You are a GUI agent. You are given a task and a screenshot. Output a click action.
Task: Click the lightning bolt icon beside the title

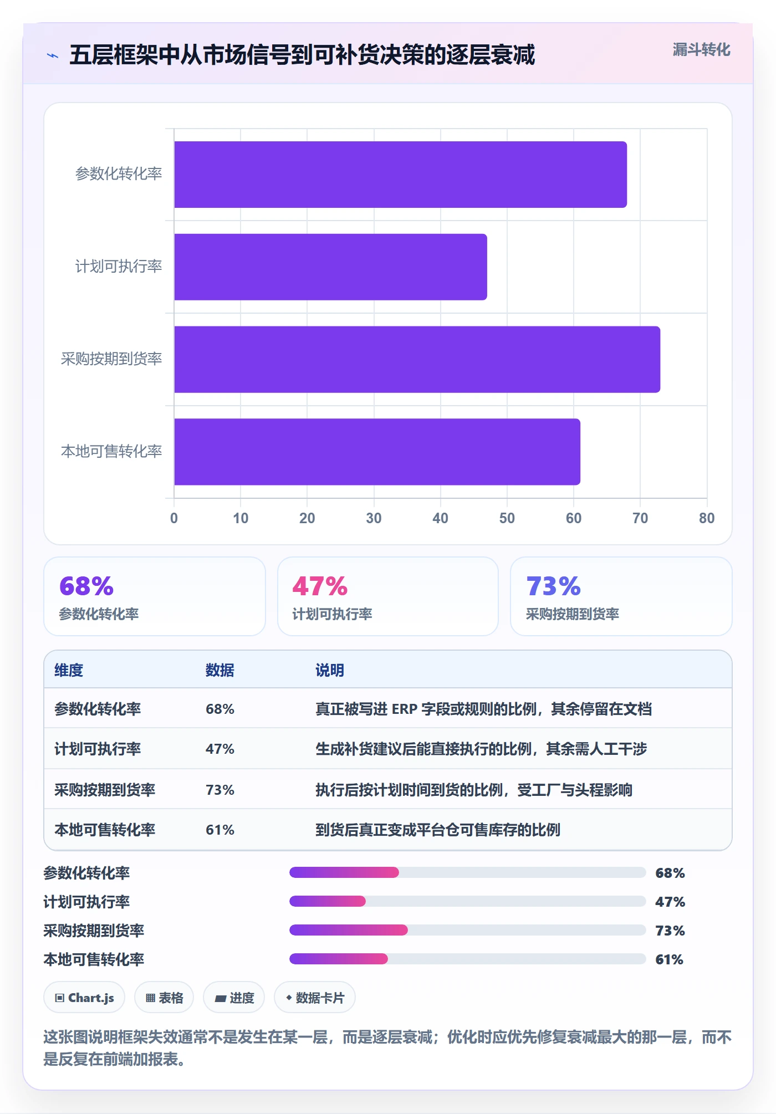click(x=53, y=55)
